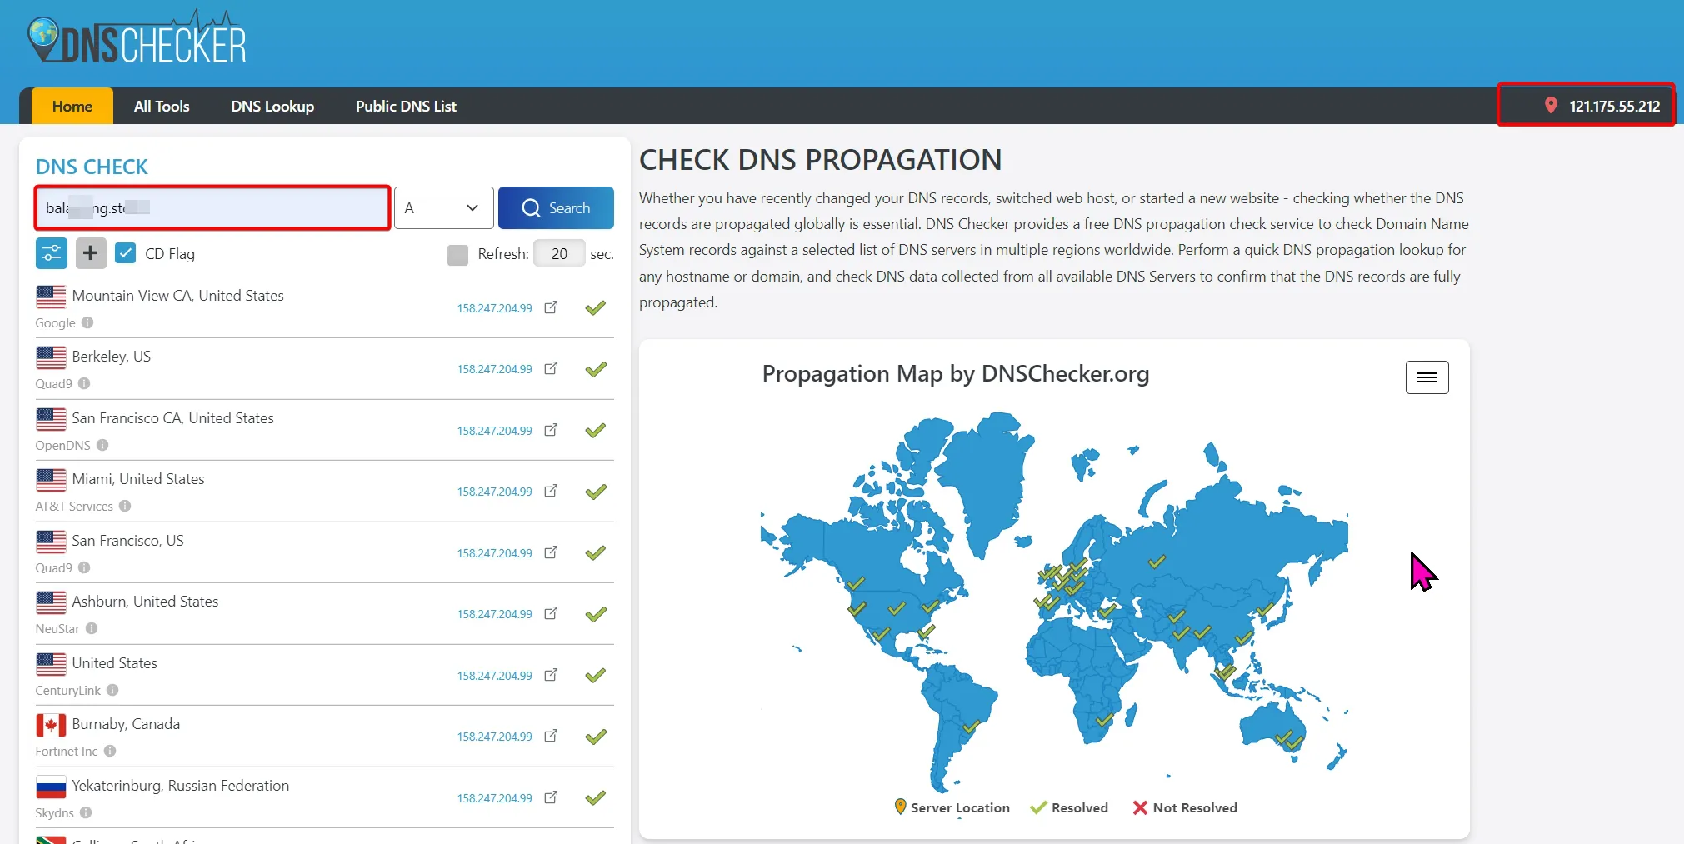Click the Mountain View resolved checkmark
Image resolution: width=1684 pixels, height=844 pixels.
596,308
